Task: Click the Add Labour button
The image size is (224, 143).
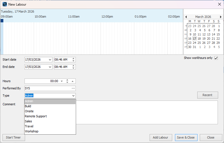Action: tap(160, 138)
